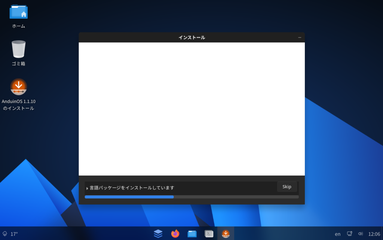Switch to the running installer taskbar icon
This screenshot has height=240, width=383.
click(226, 234)
